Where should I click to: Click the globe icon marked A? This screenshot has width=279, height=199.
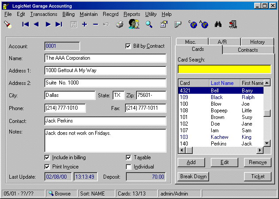pyautogui.click(x=204, y=24)
